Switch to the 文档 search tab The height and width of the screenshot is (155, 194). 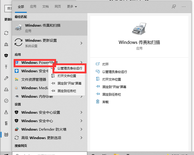tap(45, 7)
